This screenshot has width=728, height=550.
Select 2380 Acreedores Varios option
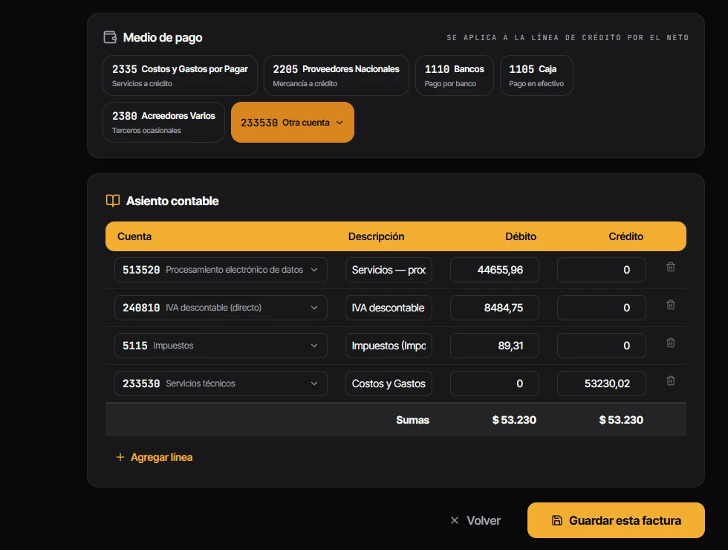pyautogui.click(x=163, y=122)
